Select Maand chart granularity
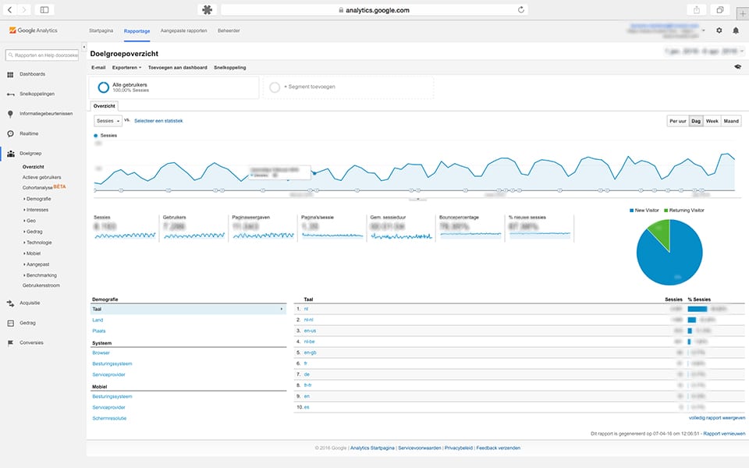This screenshot has height=468, width=749. click(731, 121)
